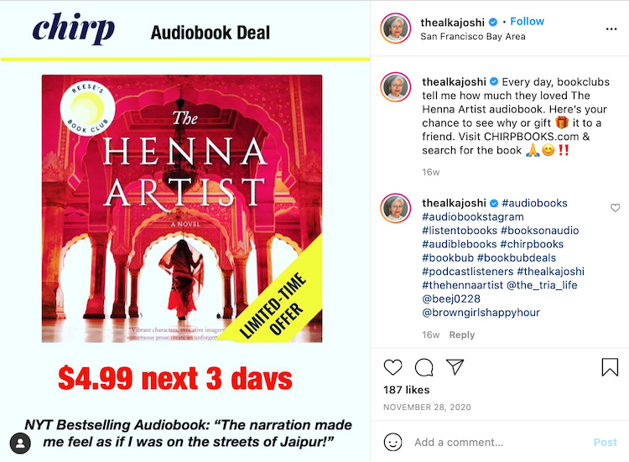Click verified badge next to header username

tap(493, 22)
